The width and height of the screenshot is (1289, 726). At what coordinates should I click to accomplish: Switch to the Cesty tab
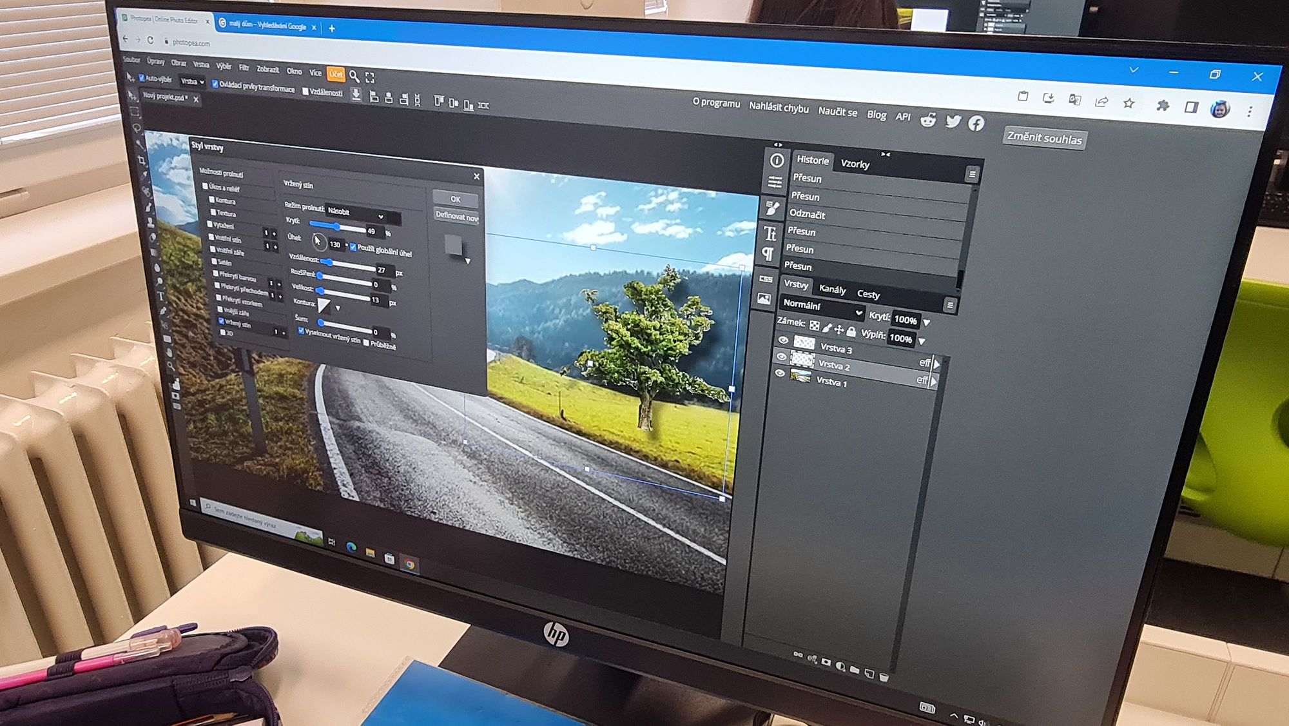(868, 294)
